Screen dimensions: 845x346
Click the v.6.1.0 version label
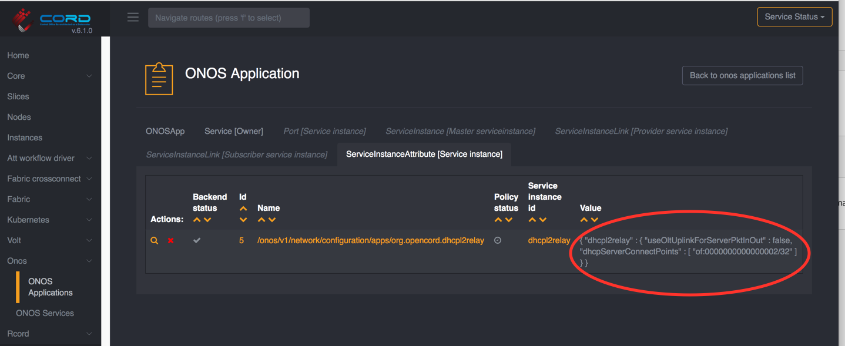pyautogui.click(x=82, y=31)
